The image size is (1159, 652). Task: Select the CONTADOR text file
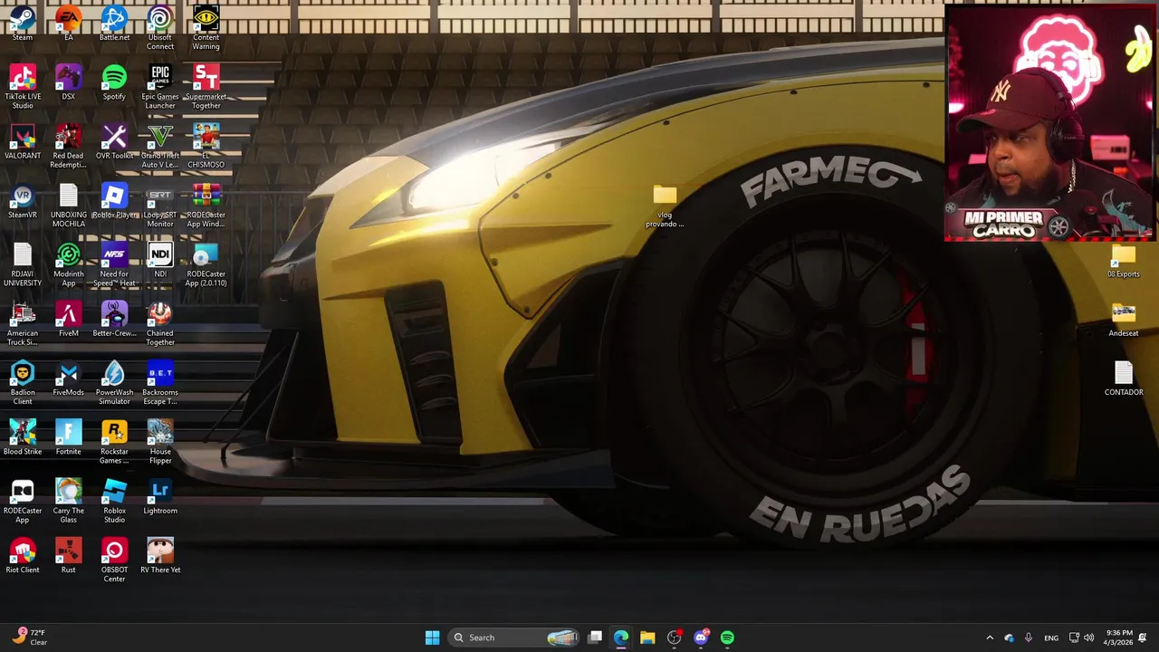pyautogui.click(x=1123, y=379)
